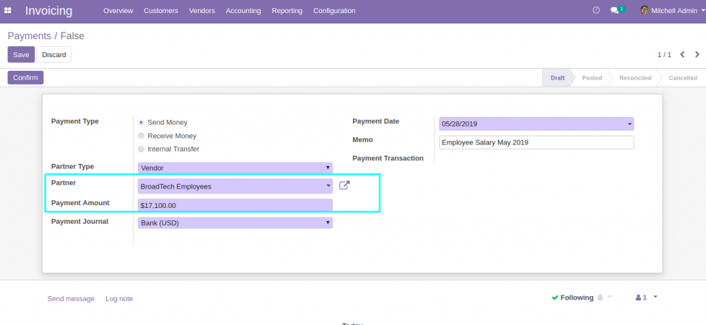Open the conversations chat bubble icon

pyautogui.click(x=615, y=10)
